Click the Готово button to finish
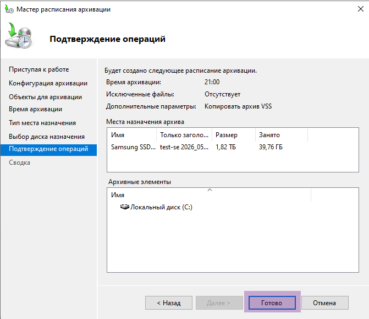 [x=272, y=302]
